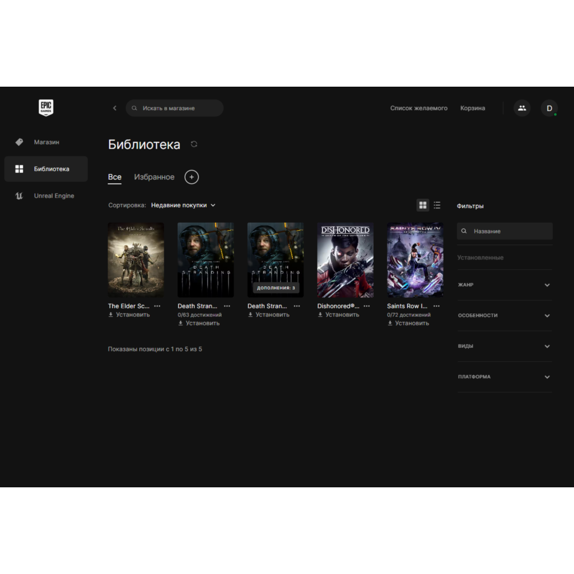574x574 pixels.
Task: Click the store search magnifier icon
Action: [134, 108]
